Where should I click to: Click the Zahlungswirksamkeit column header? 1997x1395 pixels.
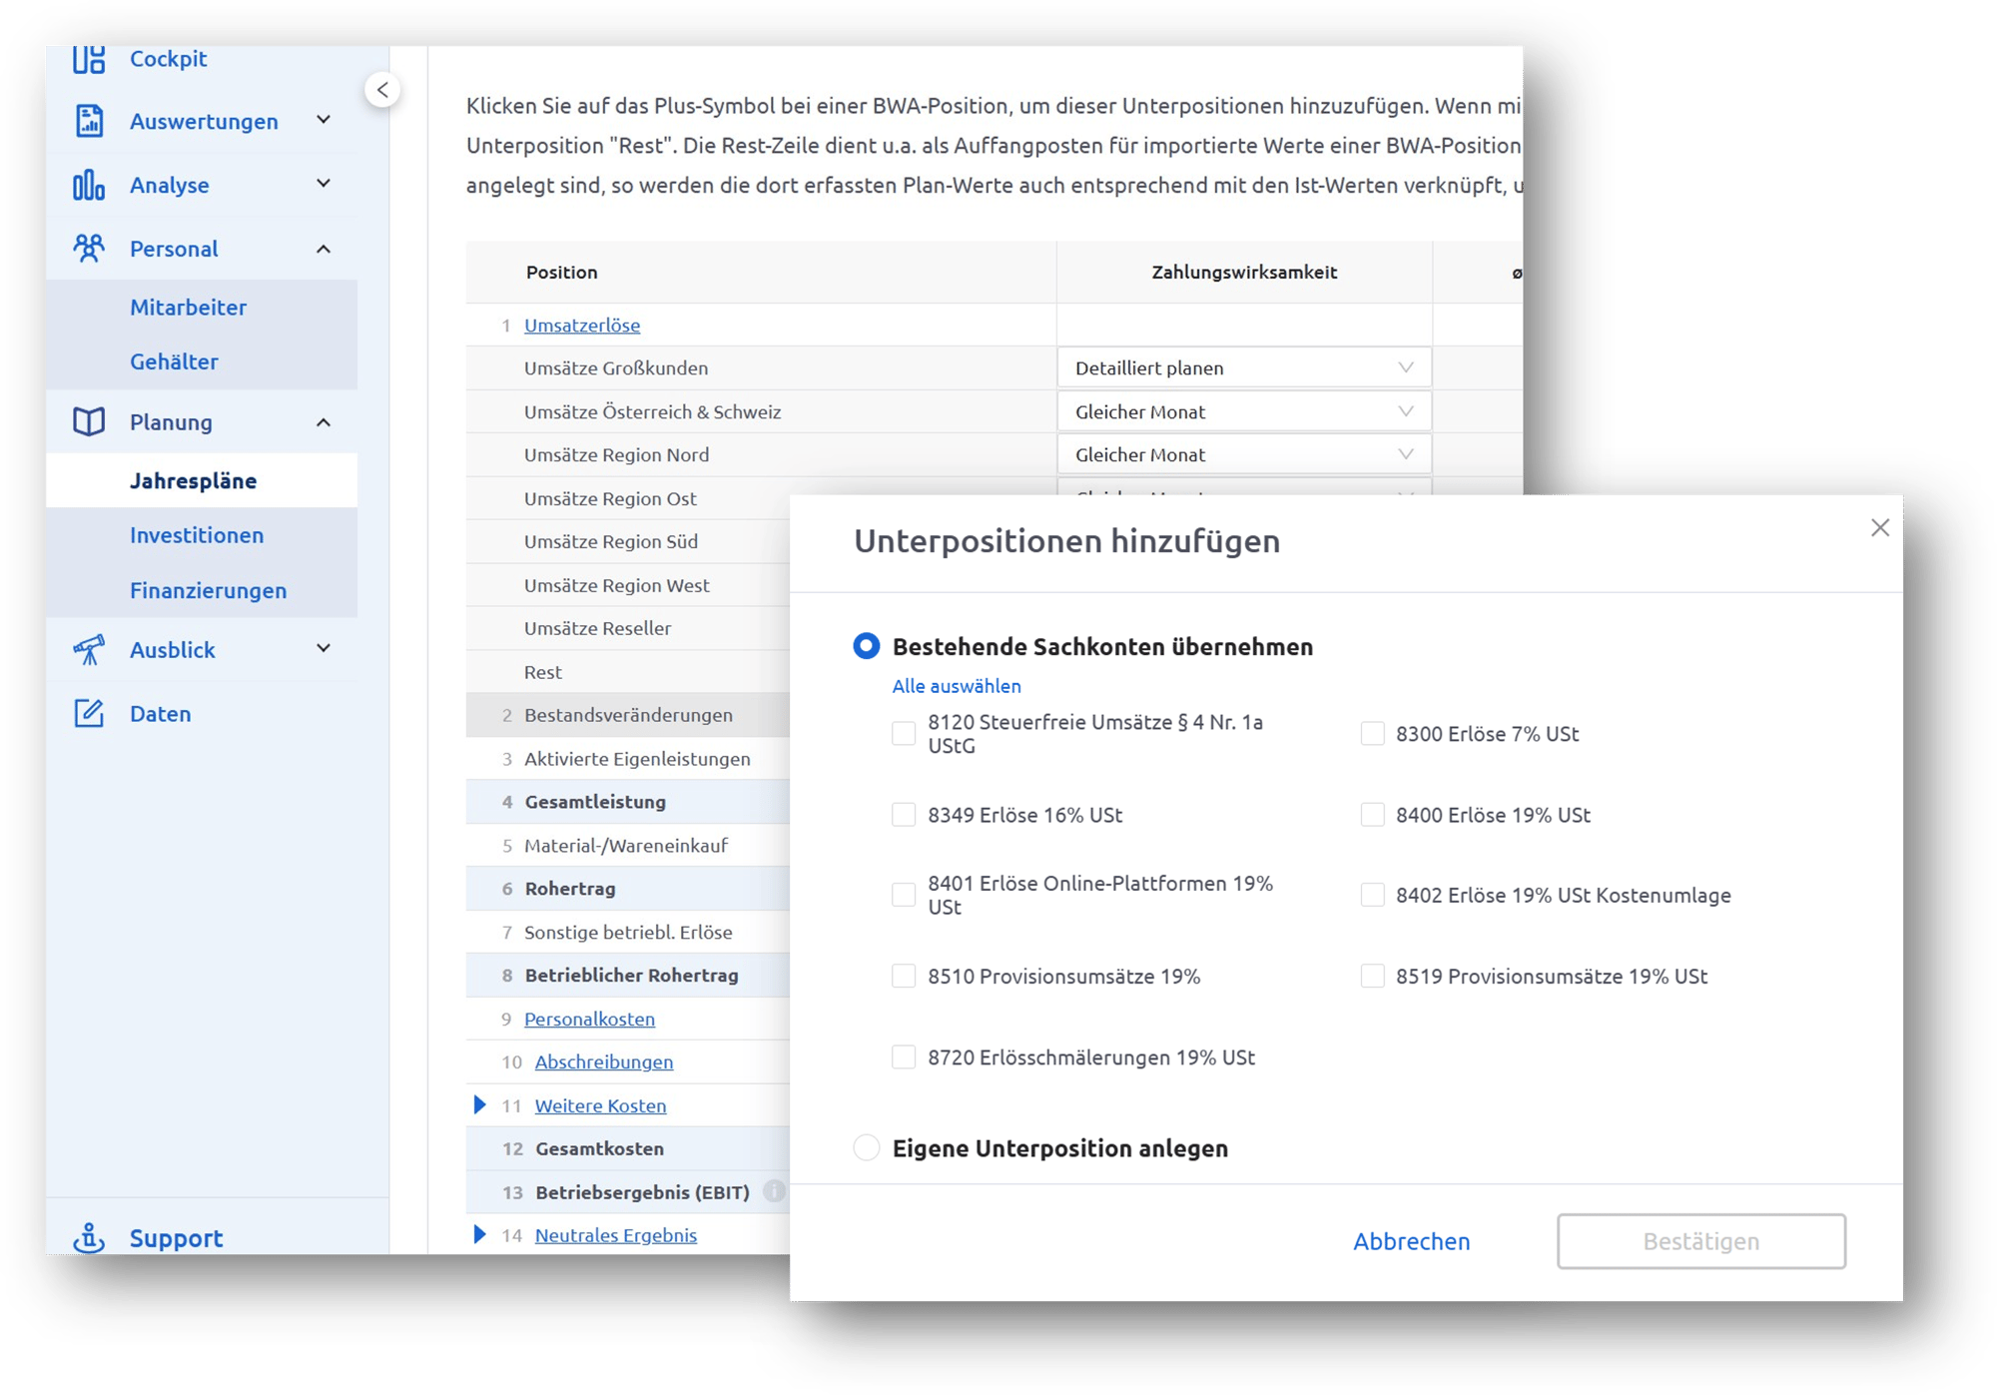pyautogui.click(x=1244, y=272)
